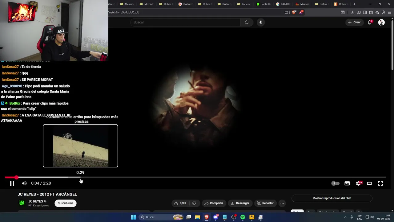Image resolution: width=394 pixels, height=222 pixels.
Task: Open OBS Studio from taskbar
Action: (234, 217)
